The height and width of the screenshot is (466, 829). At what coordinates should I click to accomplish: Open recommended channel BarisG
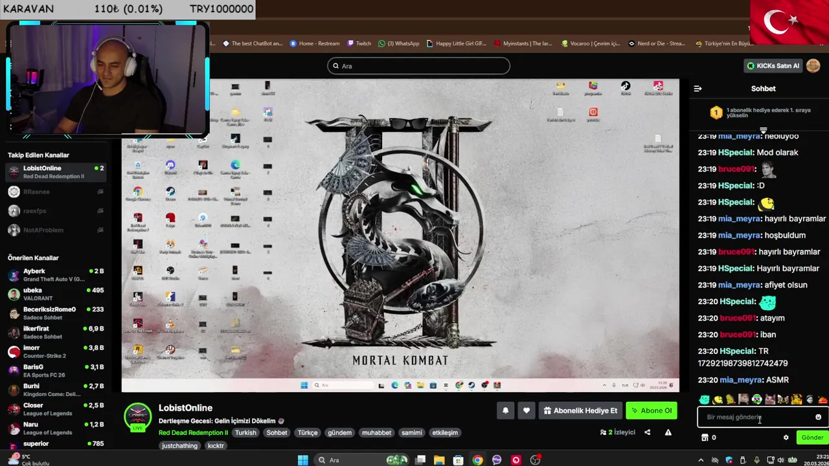(x=55, y=371)
